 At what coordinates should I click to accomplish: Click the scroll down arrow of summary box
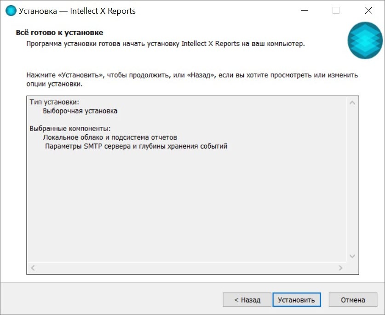tap(352, 256)
